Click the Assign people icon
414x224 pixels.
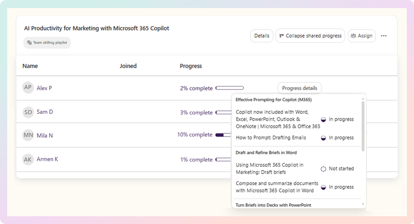tap(353, 36)
